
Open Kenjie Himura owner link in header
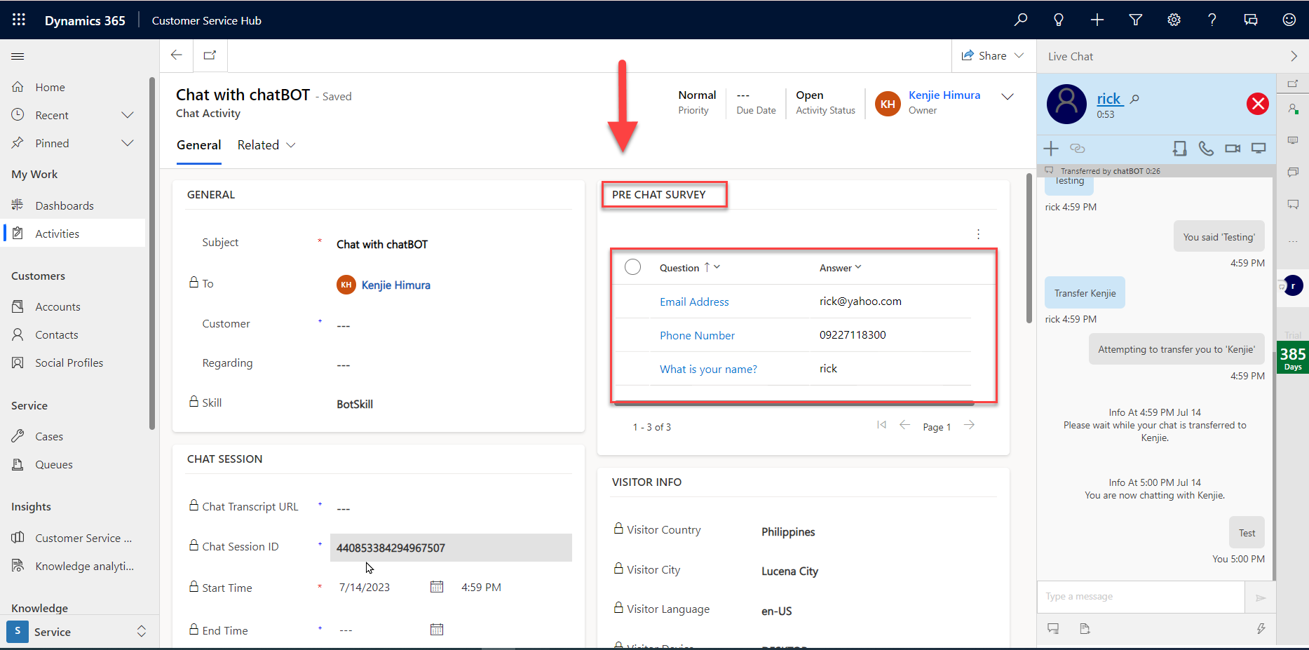tap(944, 95)
